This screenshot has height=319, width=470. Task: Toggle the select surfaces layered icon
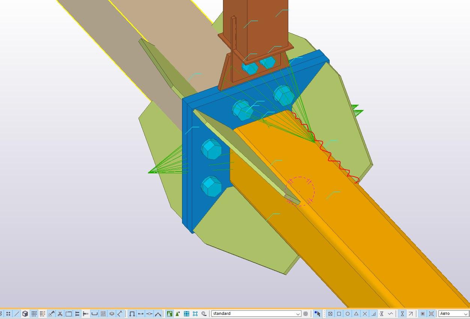click(111, 314)
